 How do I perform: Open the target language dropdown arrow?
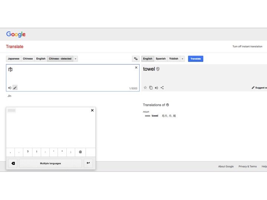pos(182,59)
